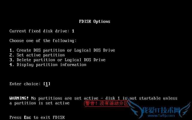Click the Enter choice input field
The height and width of the screenshot is (120, 192).
47,84
